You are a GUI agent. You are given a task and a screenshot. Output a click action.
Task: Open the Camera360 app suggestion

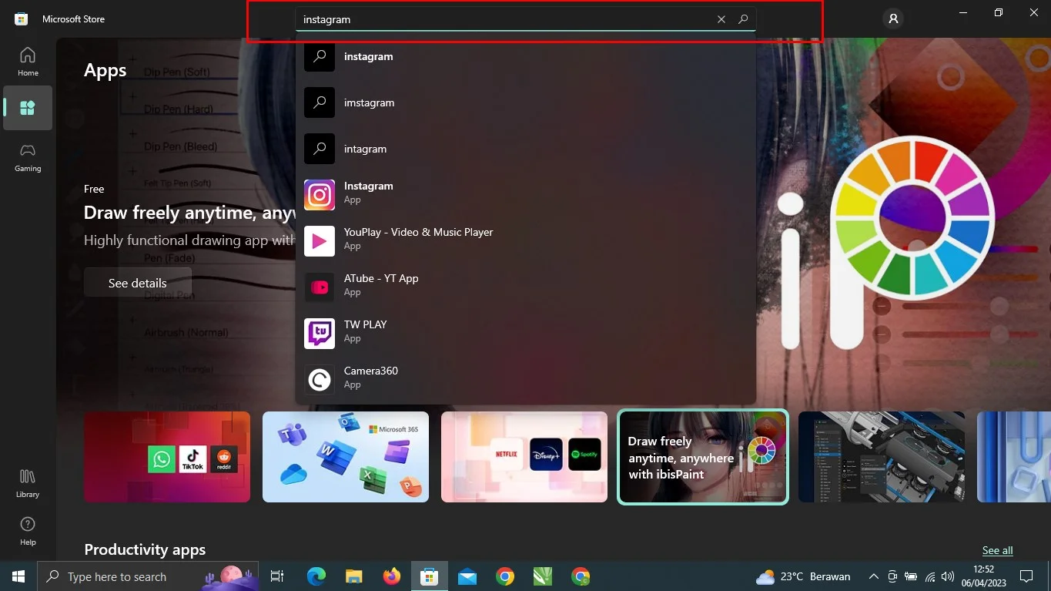pos(525,380)
